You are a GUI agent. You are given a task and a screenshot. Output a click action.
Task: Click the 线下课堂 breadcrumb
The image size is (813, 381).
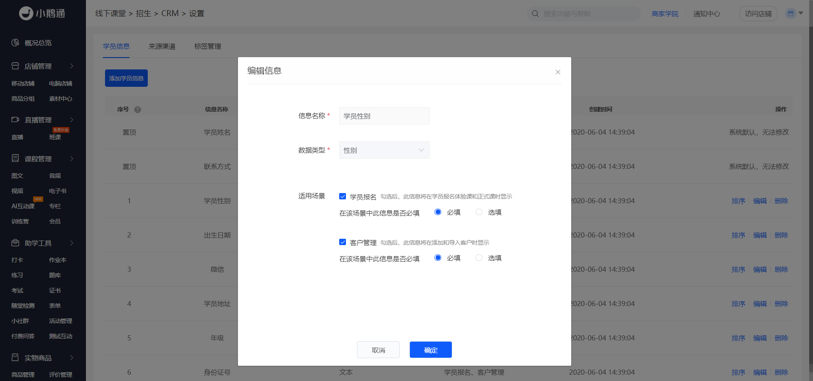click(x=111, y=14)
